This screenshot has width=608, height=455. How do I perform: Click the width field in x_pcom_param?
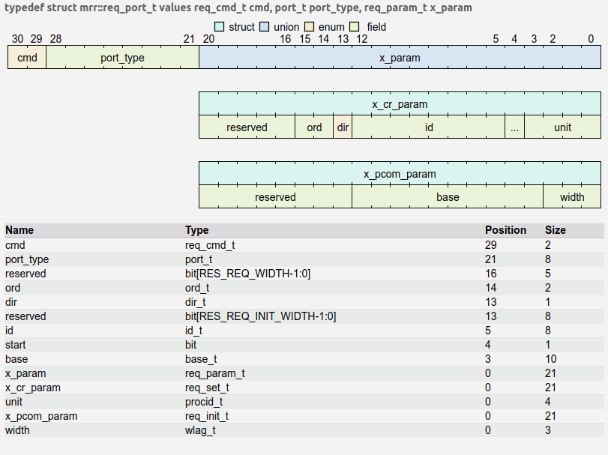click(573, 197)
